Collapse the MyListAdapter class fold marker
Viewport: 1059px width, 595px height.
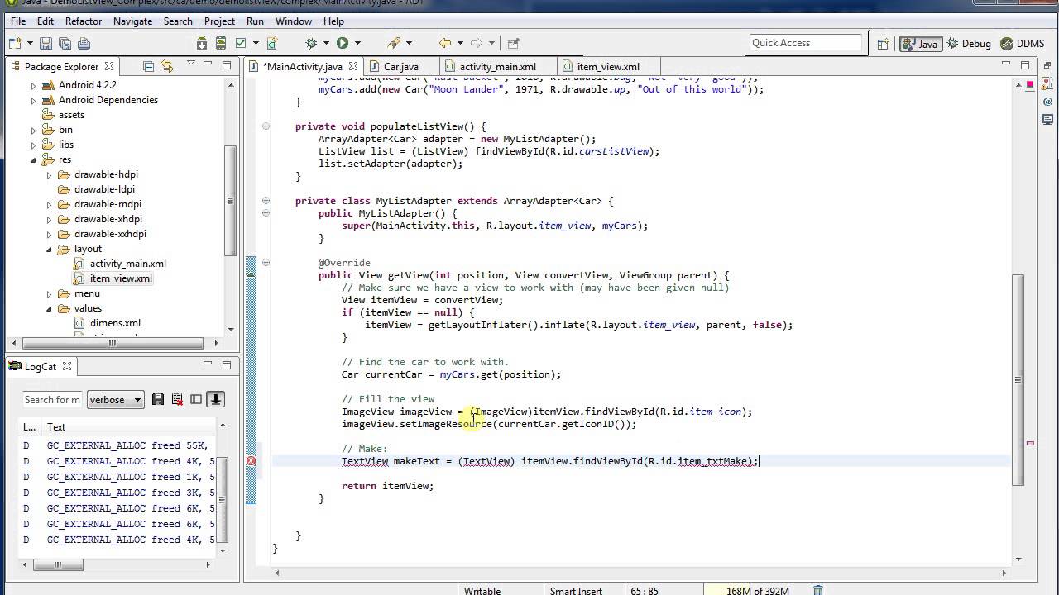(266, 201)
